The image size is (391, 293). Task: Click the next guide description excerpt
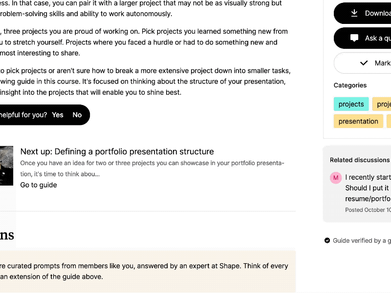pyautogui.click(x=152, y=168)
